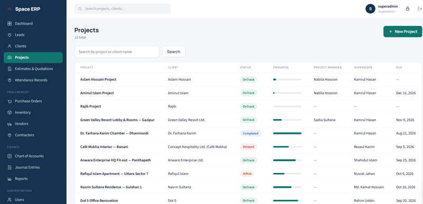Open the Clients section

(x=33, y=46)
